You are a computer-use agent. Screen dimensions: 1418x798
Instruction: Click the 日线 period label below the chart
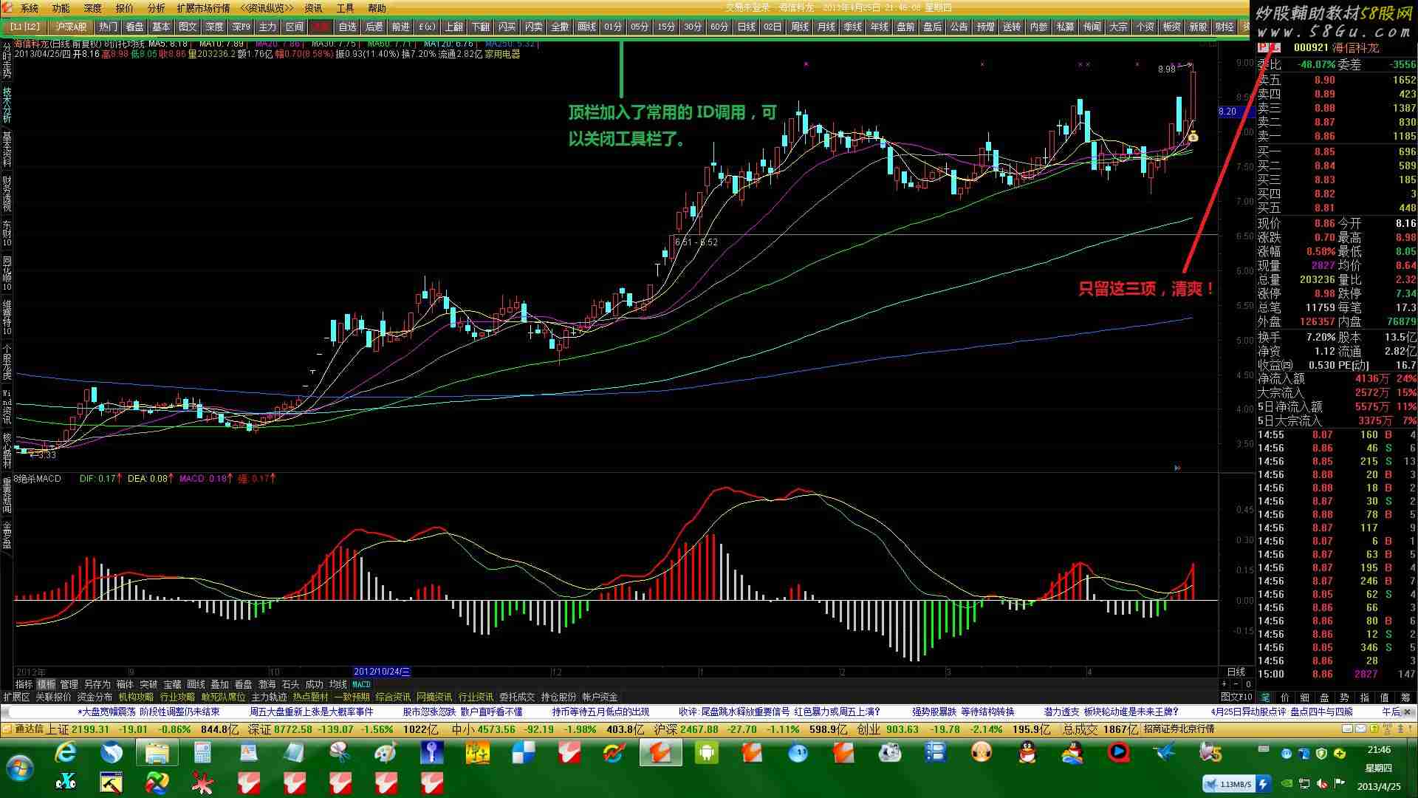1236,672
